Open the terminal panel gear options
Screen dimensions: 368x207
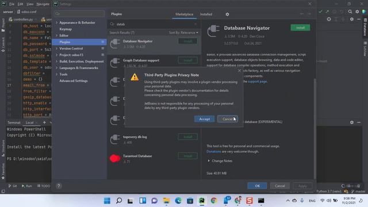pyautogui.click(x=351, y=122)
